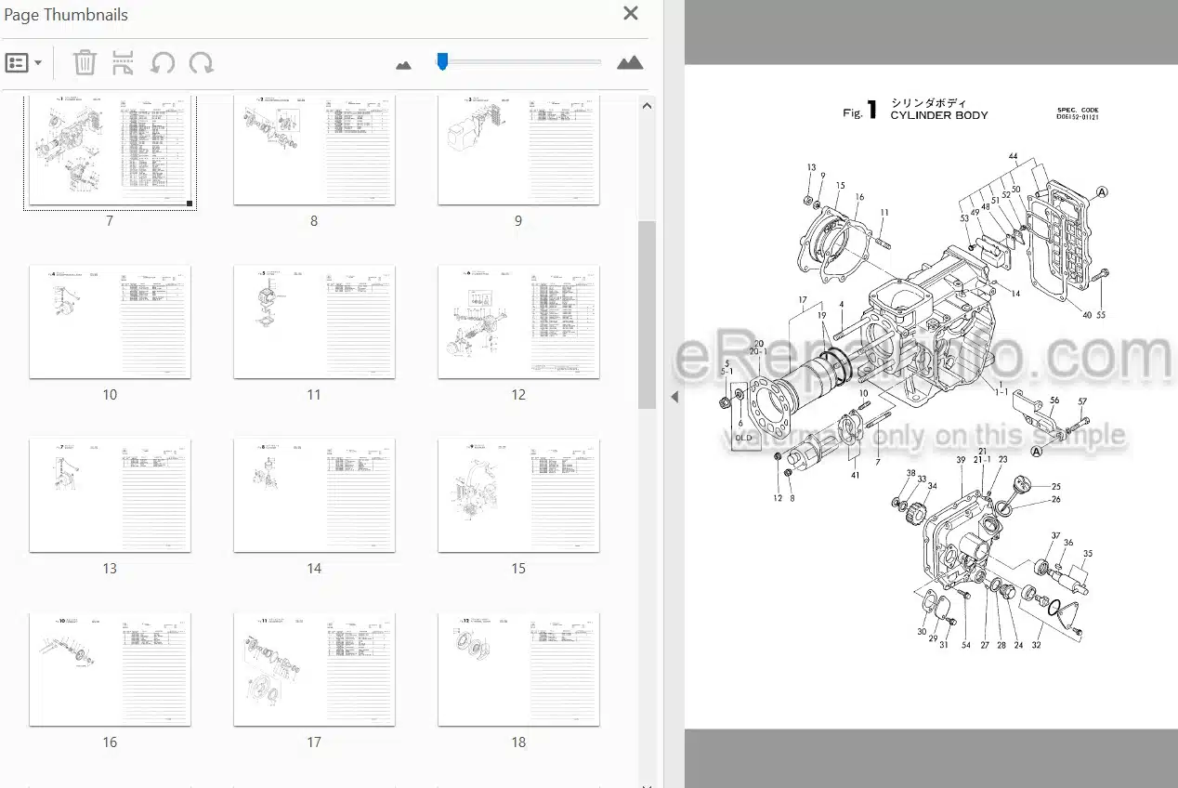The image size is (1178, 788).
Task: Reduce thumbnail size with small mountain icon
Action: tap(403, 64)
